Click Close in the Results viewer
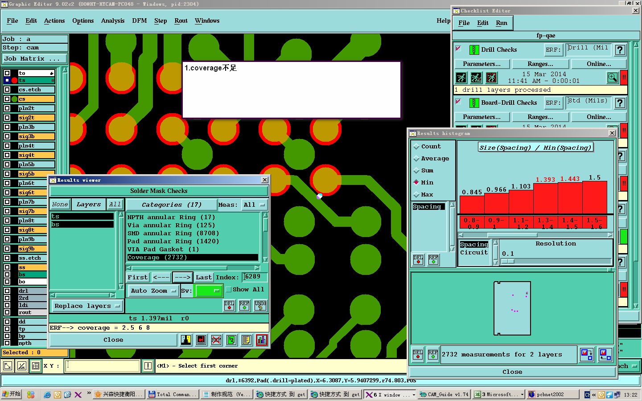 pyautogui.click(x=113, y=340)
